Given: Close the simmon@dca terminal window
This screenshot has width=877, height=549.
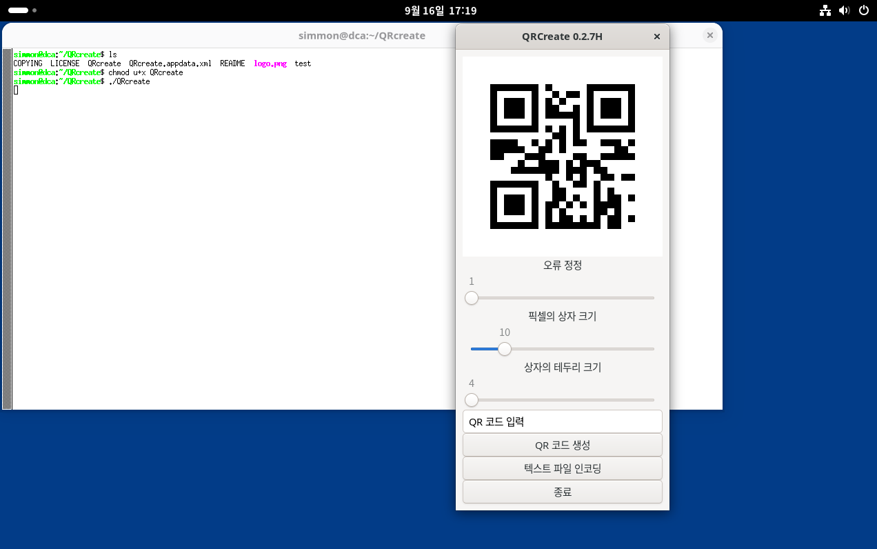Looking at the screenshot, I should (x=709, y=35).
